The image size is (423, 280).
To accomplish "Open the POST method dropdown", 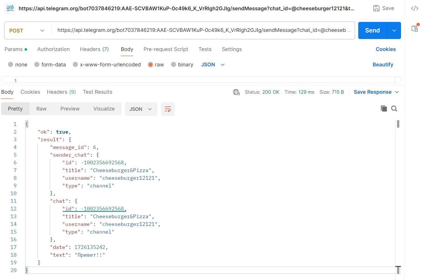I will [x=28, y=30].
